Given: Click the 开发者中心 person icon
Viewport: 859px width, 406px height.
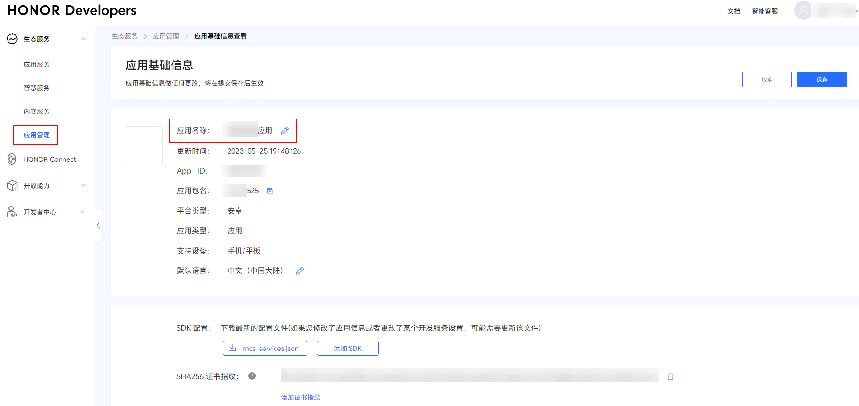Looking at the screenshot, I should pyautogui.click(x=12, y=212).
